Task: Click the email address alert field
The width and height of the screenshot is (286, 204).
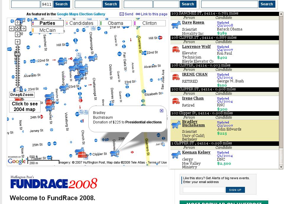Action: pyautogui.click(x=204, y=190)
